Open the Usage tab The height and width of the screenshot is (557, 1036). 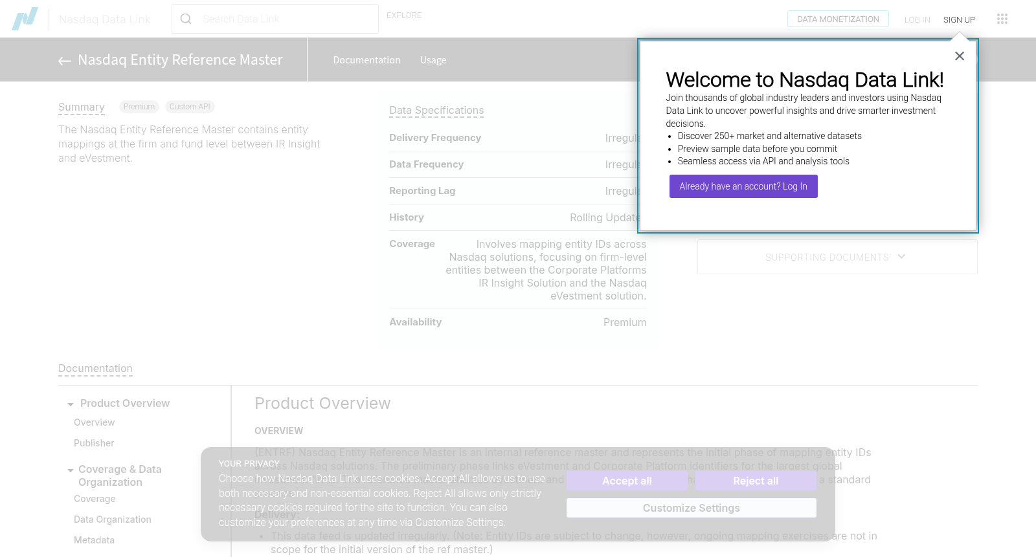click(433, 60)
